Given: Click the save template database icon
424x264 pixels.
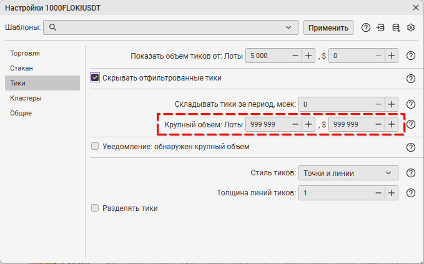Looking at the screenshot, I should click(395, 27).
